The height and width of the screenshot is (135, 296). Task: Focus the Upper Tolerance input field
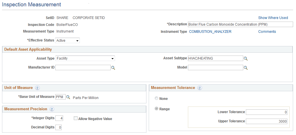point(267,121)
